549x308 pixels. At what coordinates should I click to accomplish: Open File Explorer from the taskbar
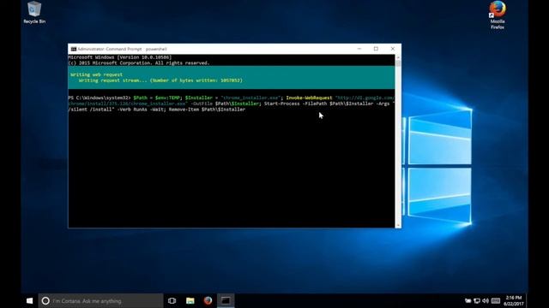coord(190,300)
